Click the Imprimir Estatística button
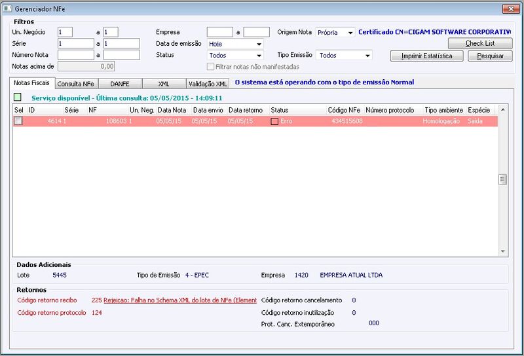Image resolution: width=524 pixels, height=356 pixels. pyautogui.click(x=427, y=56)
